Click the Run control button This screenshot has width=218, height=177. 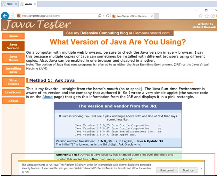[167, 170]
